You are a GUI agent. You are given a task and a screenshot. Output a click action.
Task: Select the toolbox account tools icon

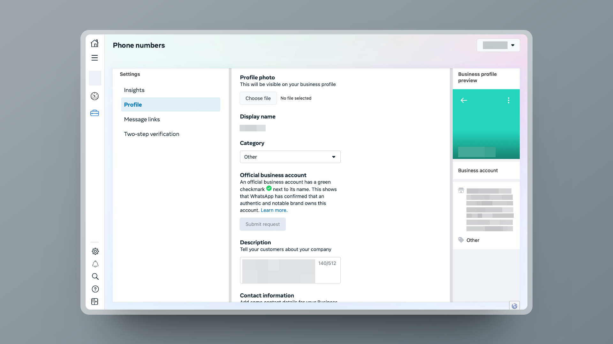tap(95, 113)
